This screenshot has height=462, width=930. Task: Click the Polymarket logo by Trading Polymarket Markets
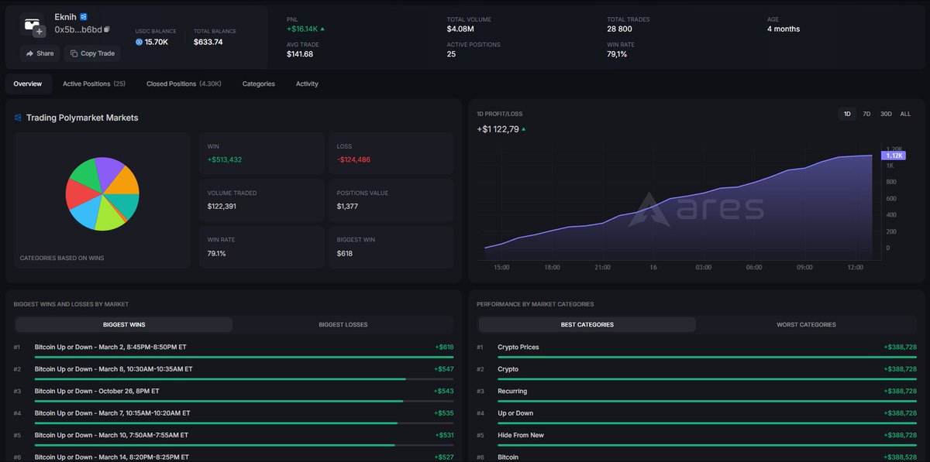coord(18,118)
